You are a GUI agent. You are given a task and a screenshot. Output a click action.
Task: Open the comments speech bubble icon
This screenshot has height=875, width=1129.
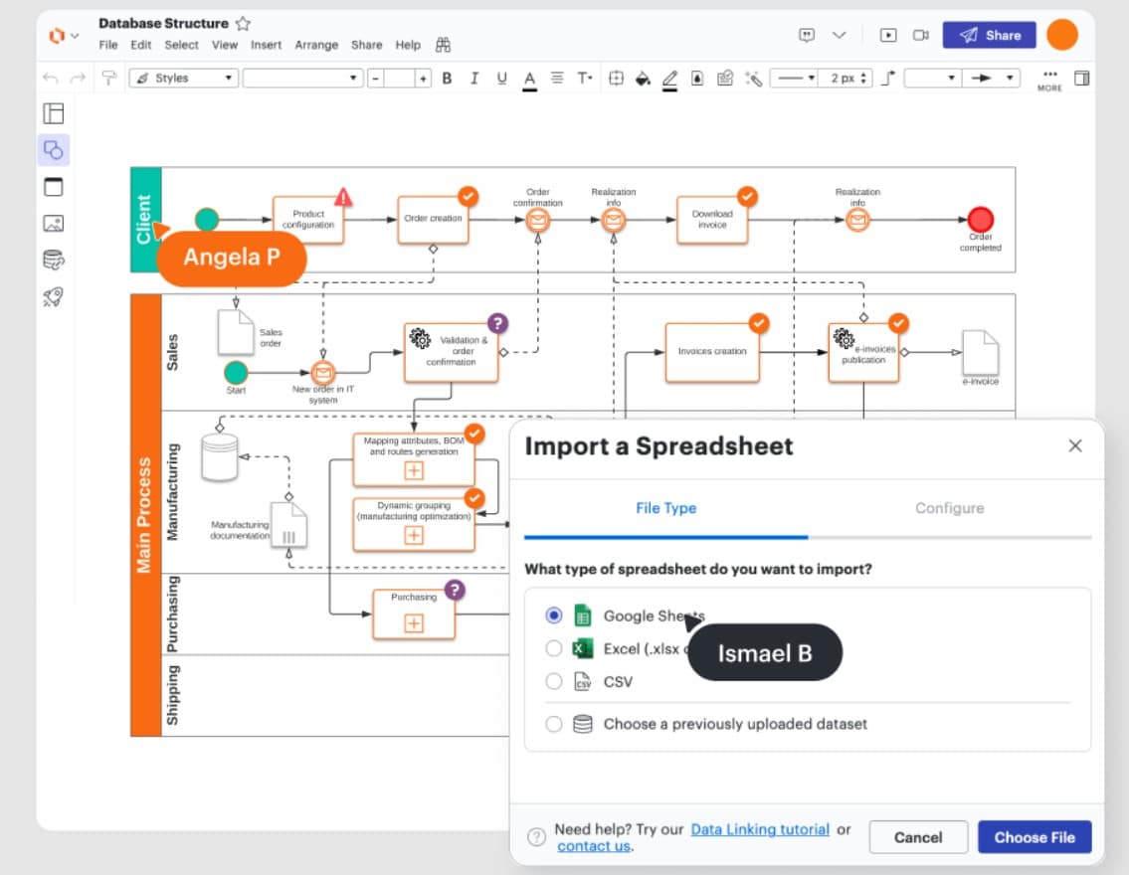click(x=807, y=35)
